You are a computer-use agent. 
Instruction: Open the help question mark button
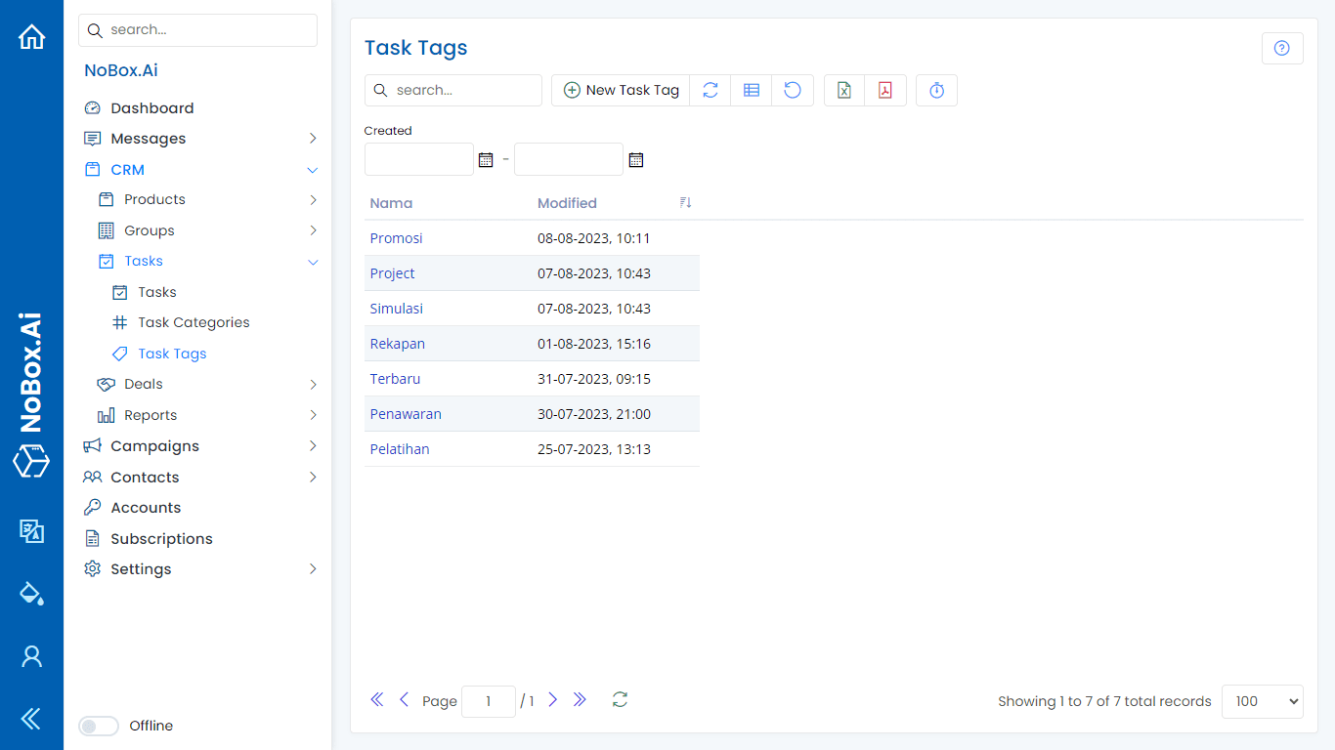[1281, 48]
